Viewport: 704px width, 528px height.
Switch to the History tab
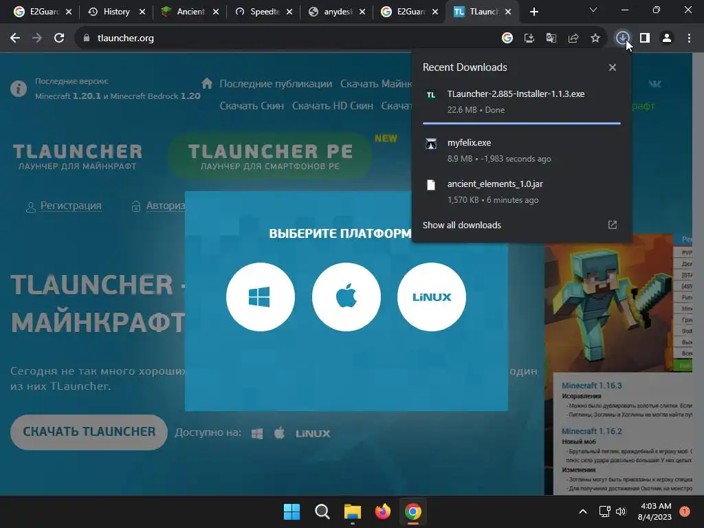click(115, 12)
